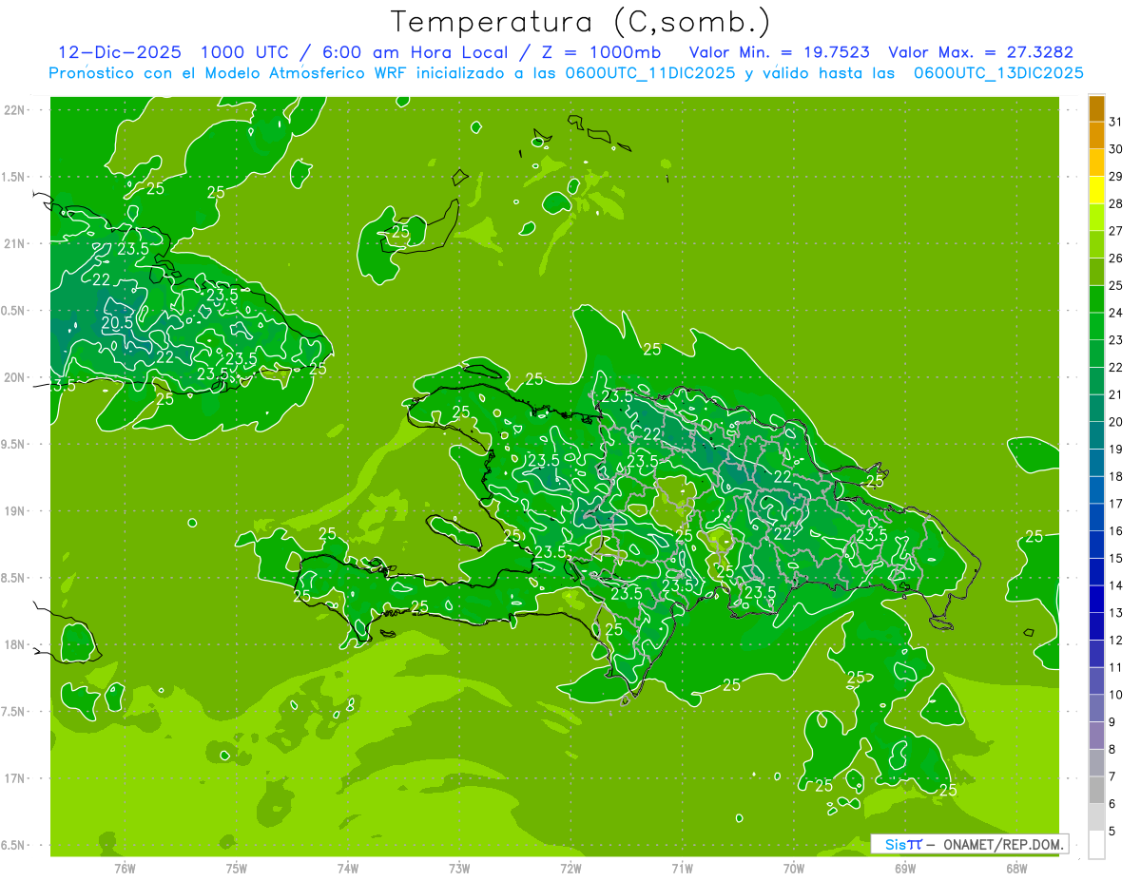Click the "68W" longitude axis label
The width and height of the screenshot is (1141, 881).
(1016, 869)
